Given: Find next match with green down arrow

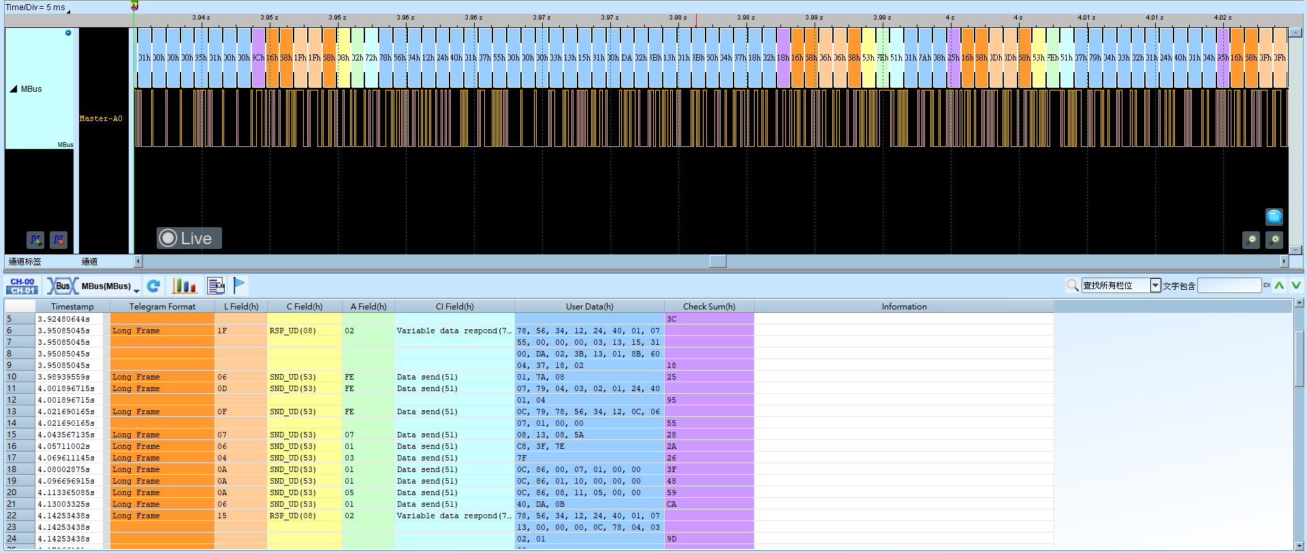Looking at the screenshot, I should (x=1295, y=286).
